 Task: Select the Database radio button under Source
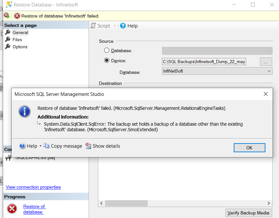tap(107, 51)
